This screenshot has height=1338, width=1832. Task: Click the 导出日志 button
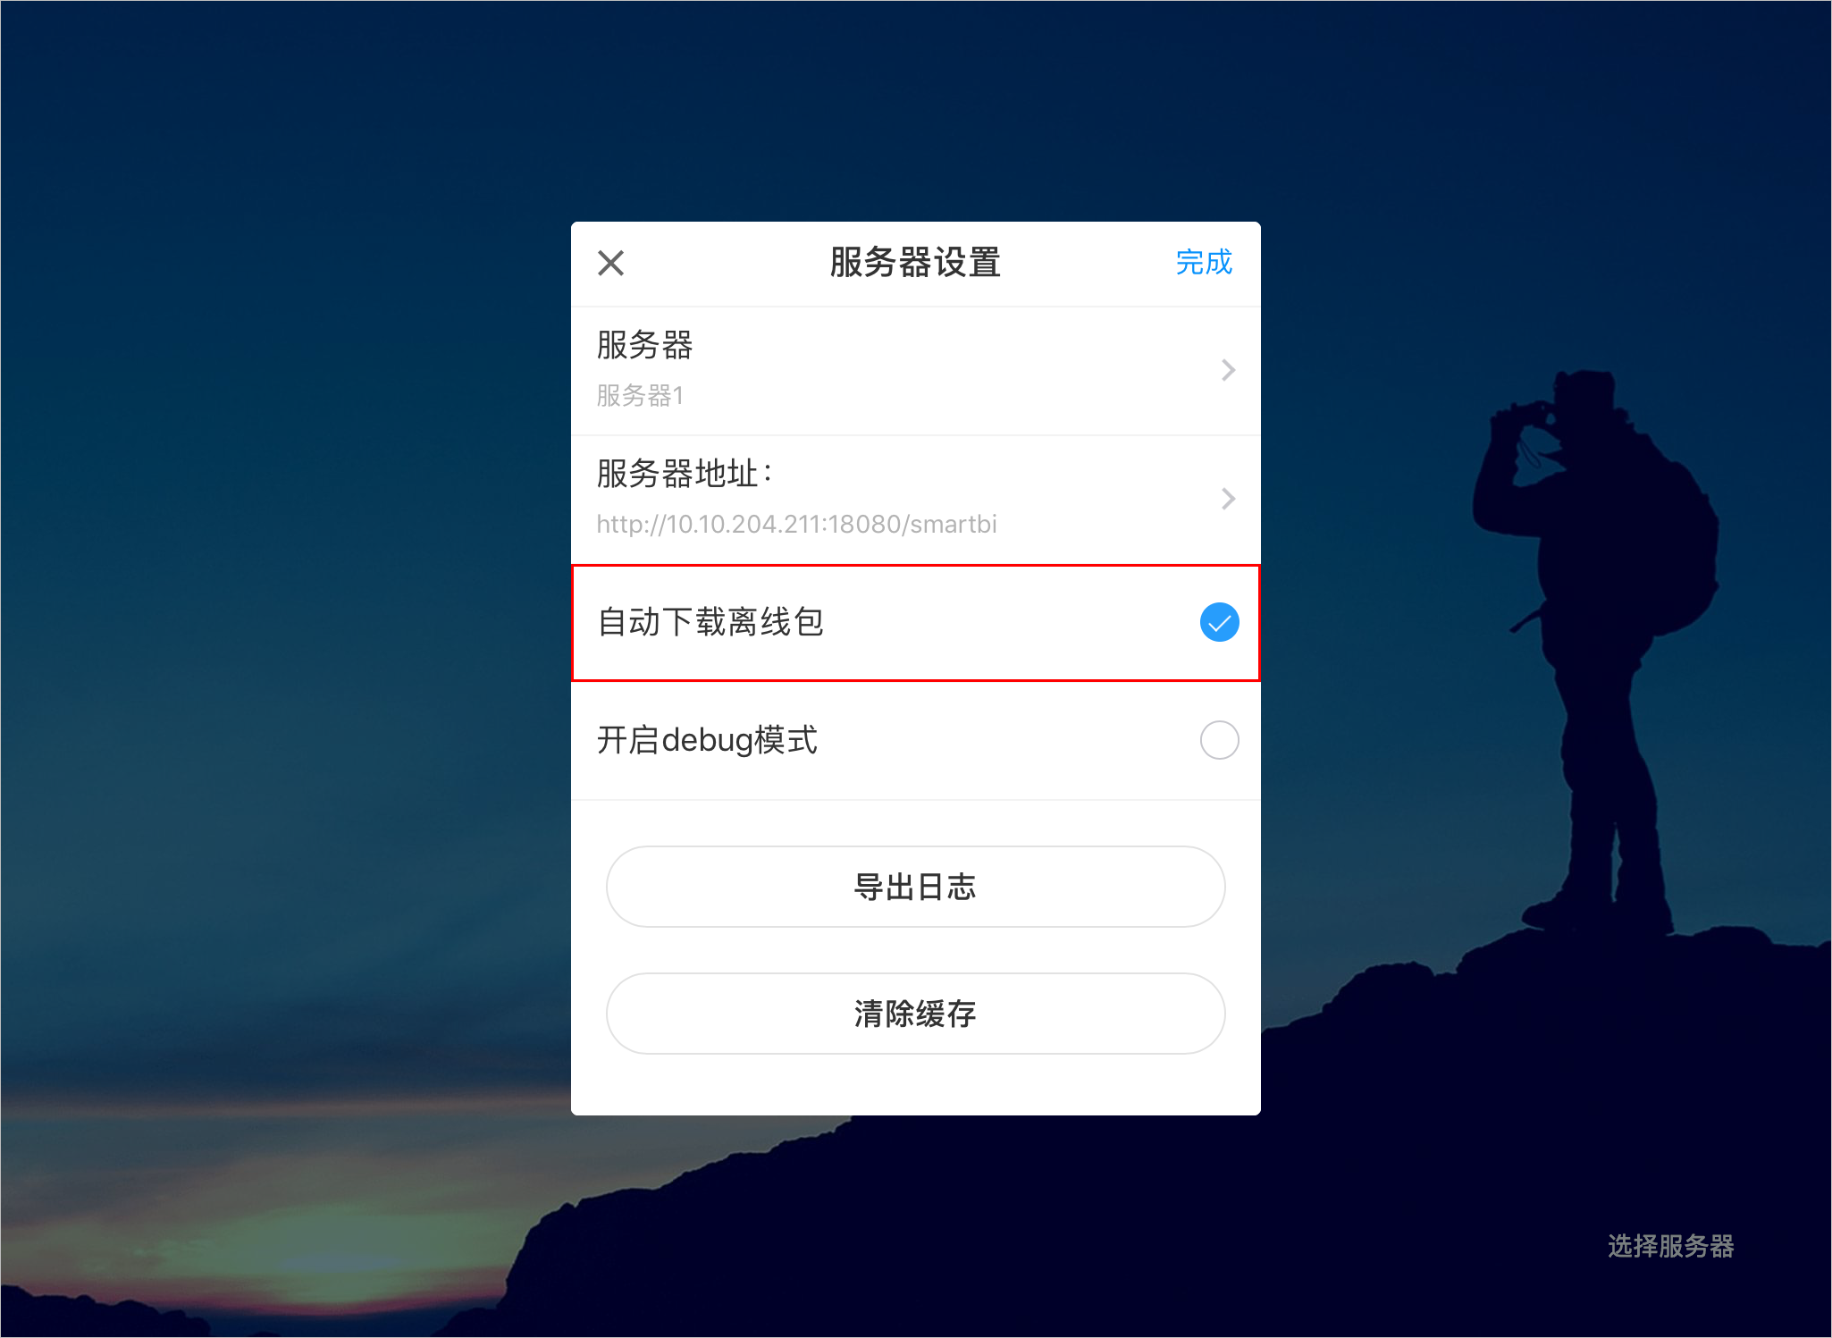[915, 887]
